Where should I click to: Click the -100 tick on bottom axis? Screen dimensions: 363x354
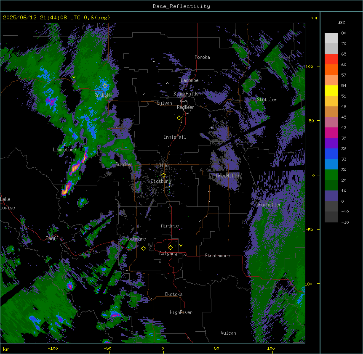point(53,348)
